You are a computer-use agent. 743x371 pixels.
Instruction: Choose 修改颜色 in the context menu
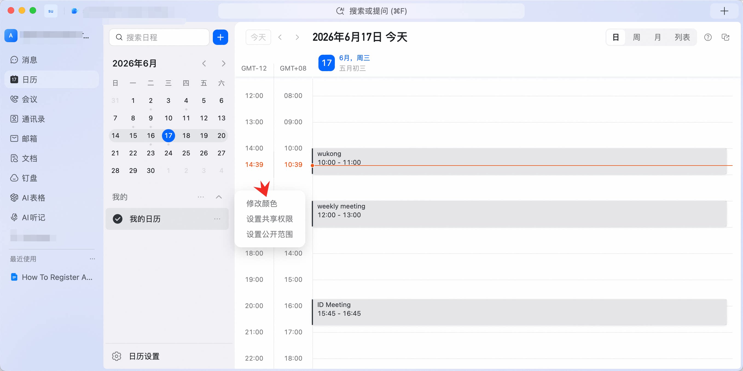pos(262,203)
